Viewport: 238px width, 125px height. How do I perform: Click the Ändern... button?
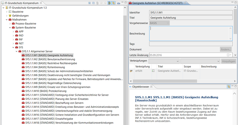click(226, 49)
